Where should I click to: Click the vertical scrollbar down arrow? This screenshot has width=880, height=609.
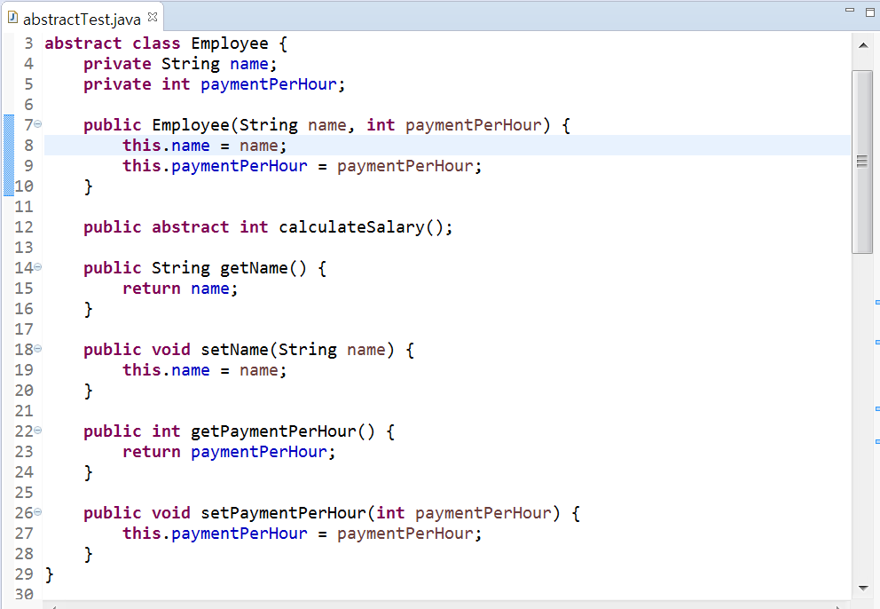[x=863, y=589]
